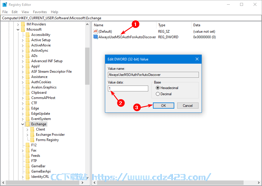This screenshot has width=262, height=186.
Task: Select the Avalon.Graphics tree item
Action: (x=44, y=87)
